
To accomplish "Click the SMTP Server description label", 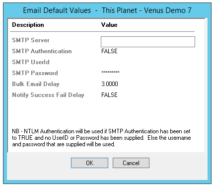I will click(31, 40).
